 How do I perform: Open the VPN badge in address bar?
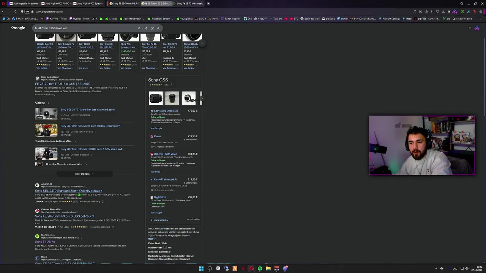click(27, 11)
